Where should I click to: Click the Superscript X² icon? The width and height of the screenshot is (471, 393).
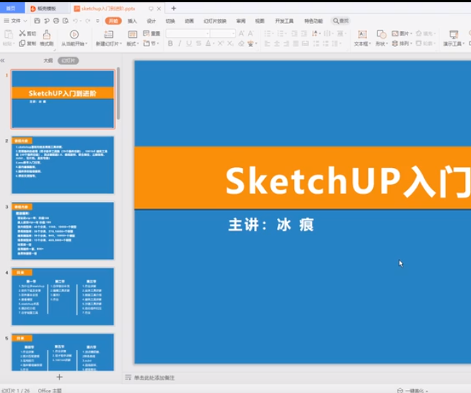coord(221,44)
